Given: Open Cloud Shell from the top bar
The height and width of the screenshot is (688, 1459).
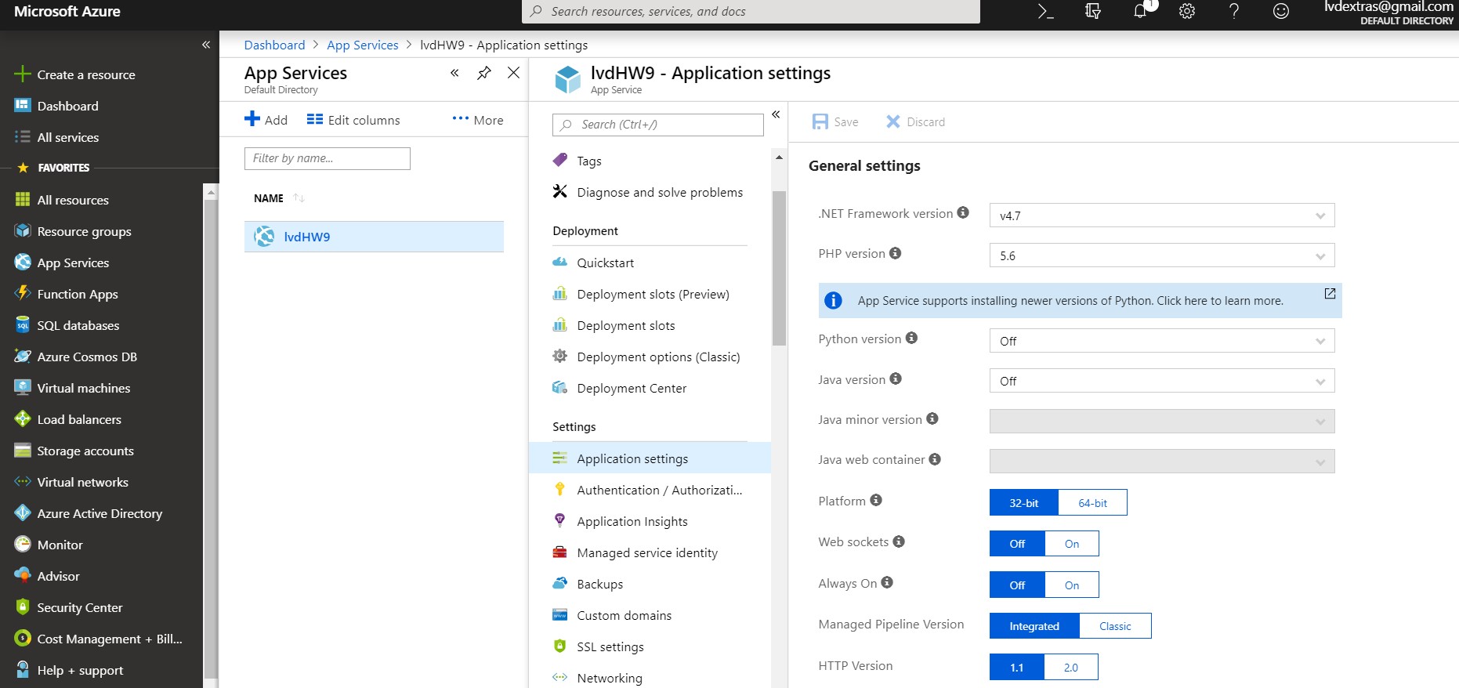Looking at the screenshot, I should tap(1045, 12).
